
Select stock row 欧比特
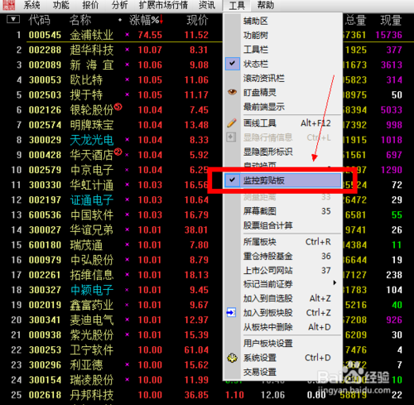[86, 80]
